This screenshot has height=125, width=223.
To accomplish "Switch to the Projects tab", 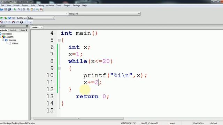I will click(3, 30).
